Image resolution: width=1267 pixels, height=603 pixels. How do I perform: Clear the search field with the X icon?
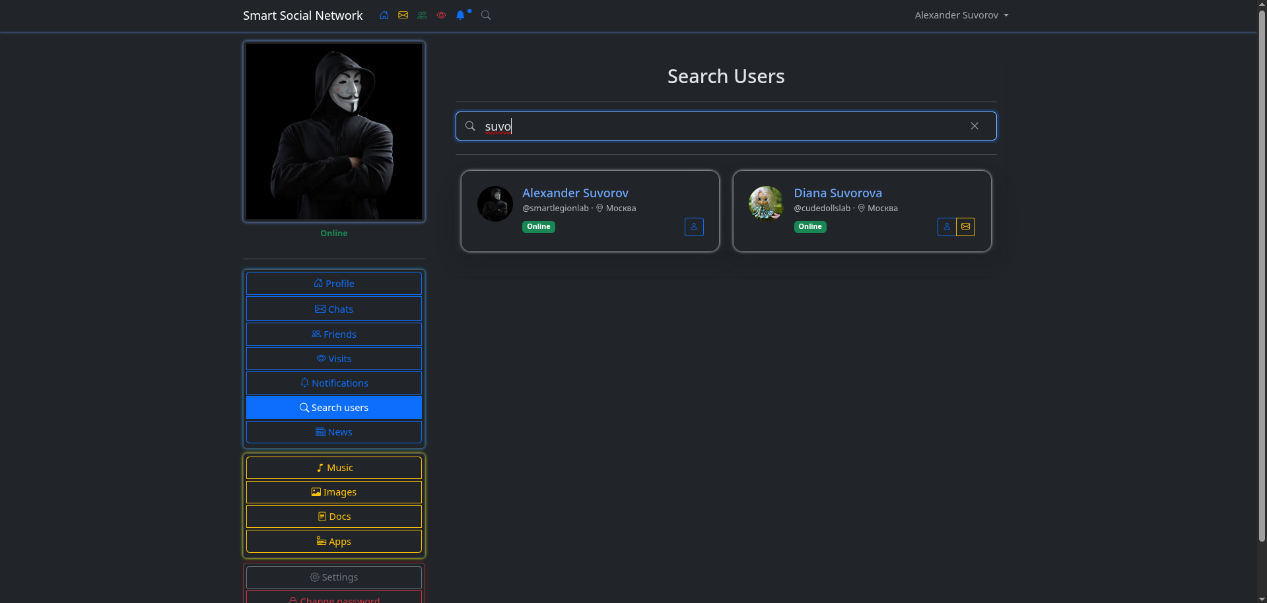(x=975, y=126)
